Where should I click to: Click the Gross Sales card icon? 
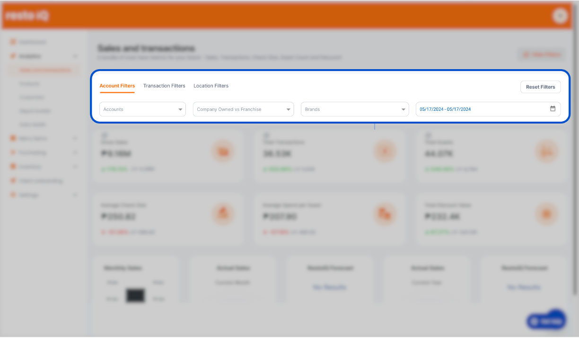pyautogui.click(x=223, y=151)
